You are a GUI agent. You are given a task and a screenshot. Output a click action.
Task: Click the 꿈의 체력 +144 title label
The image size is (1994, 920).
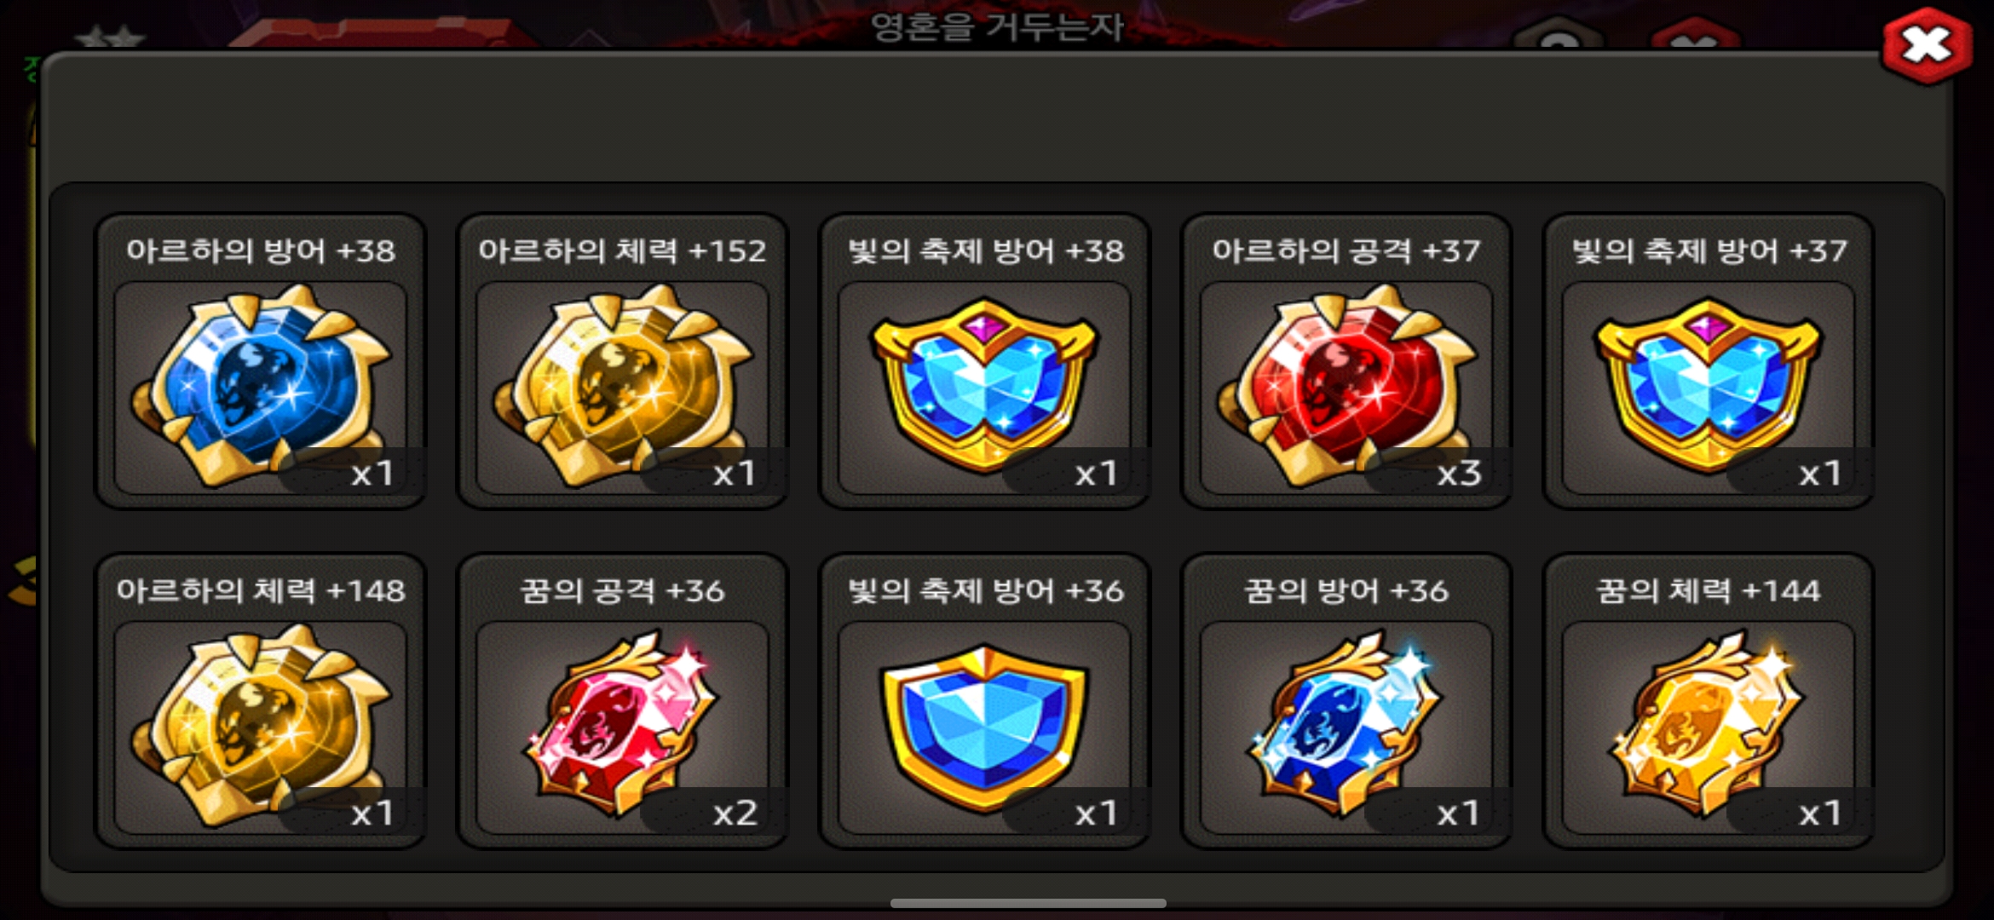(x=1709, y=590)
